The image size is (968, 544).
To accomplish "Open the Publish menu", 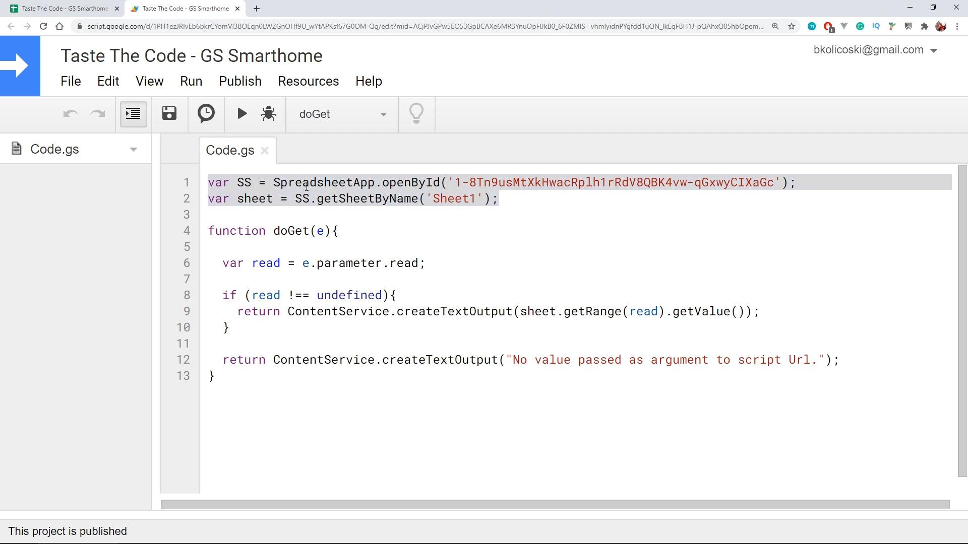I will [240, 81].
